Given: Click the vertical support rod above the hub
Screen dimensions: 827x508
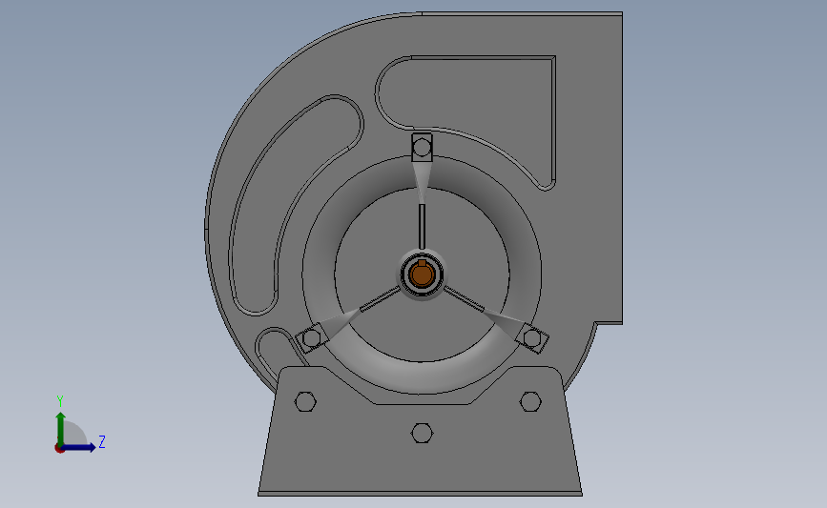Looking at the screenshot, I should point(422,227).
